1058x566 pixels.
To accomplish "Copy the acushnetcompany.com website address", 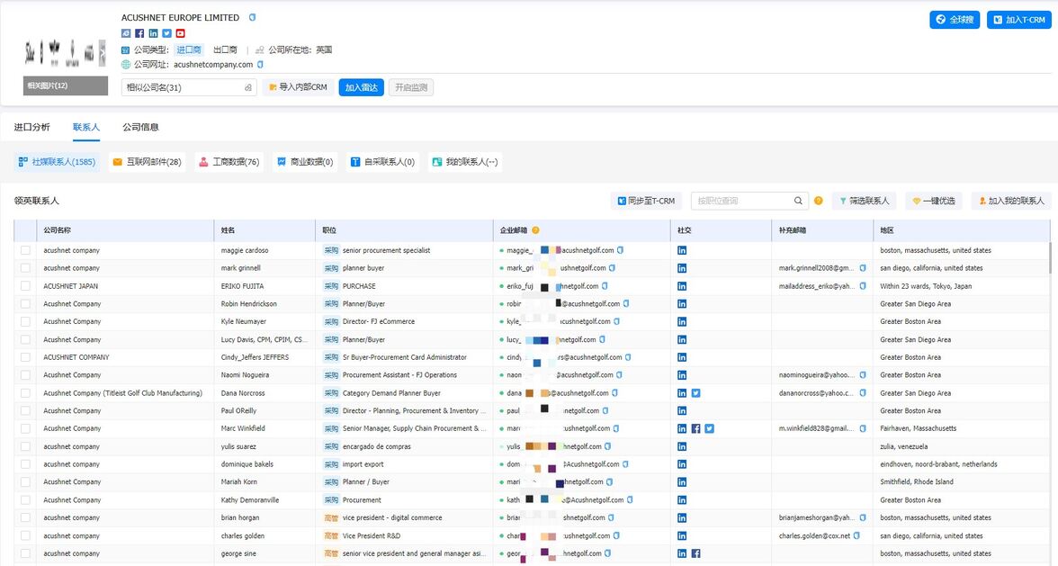I will [261, 65].
